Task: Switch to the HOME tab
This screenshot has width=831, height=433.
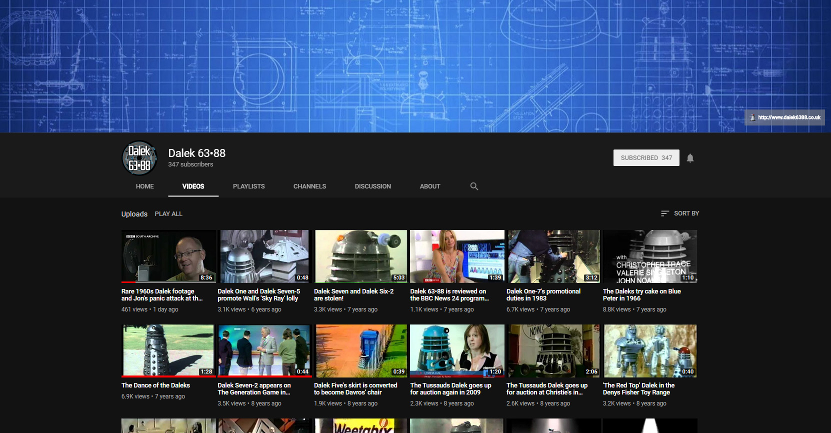Action: point(144,186)
